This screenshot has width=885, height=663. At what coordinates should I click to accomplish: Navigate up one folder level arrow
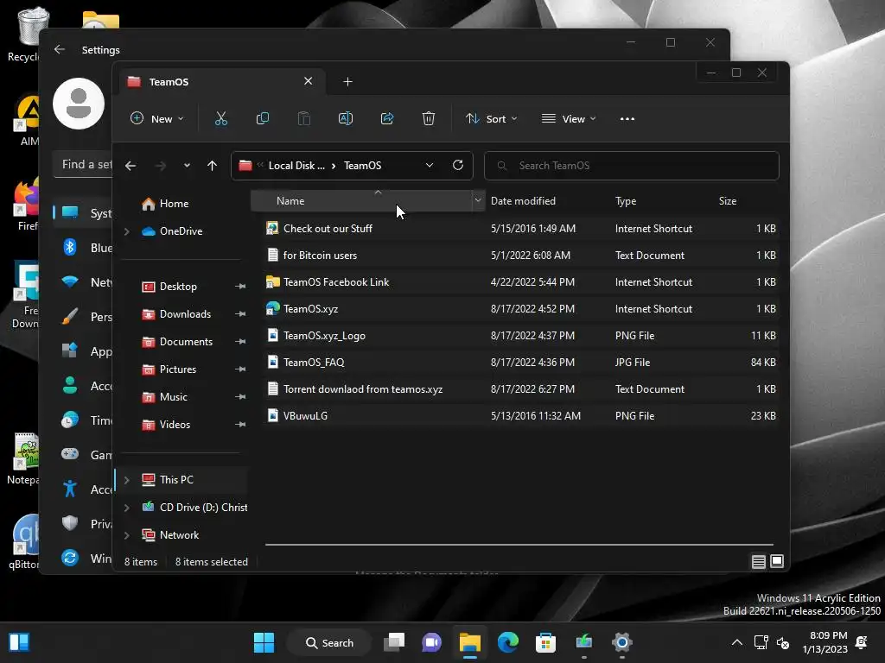tap(212, 166)
